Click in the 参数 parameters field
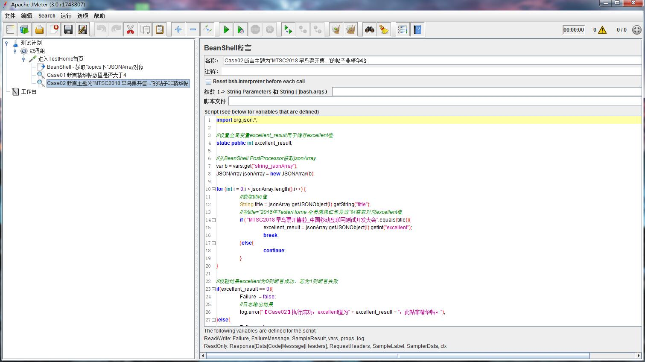 click(x=487, y=91)
